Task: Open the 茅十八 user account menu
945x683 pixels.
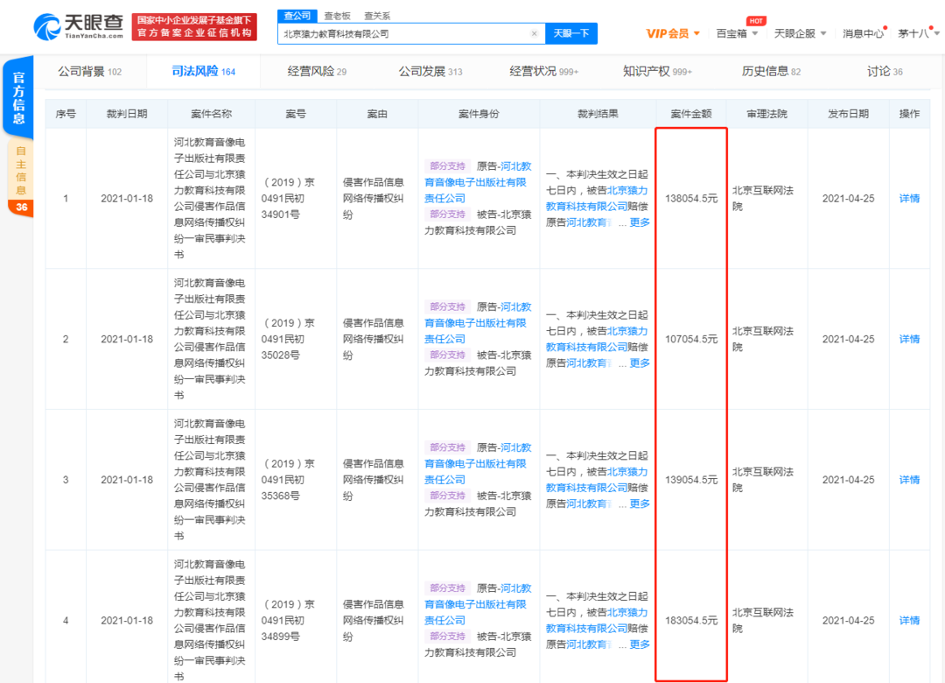Action: (x=915, y=33)
